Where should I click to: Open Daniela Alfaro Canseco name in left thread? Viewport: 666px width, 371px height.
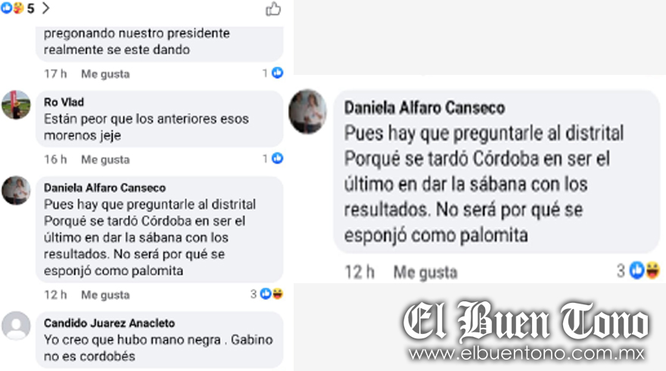tap(105, 188)
